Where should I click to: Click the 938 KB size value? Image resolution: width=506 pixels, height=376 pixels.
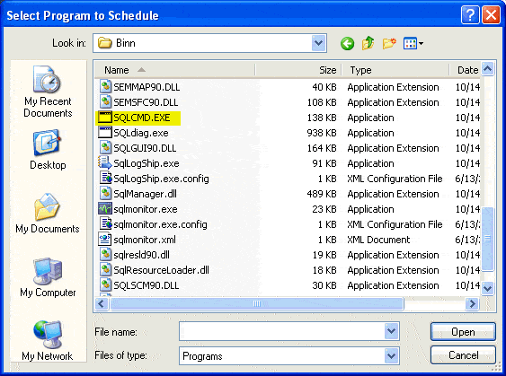(322, 133)
